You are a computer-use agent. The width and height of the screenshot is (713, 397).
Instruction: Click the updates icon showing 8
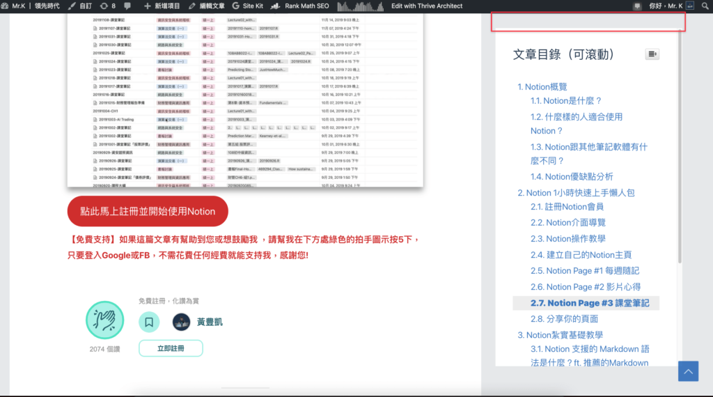coord(108,6)
